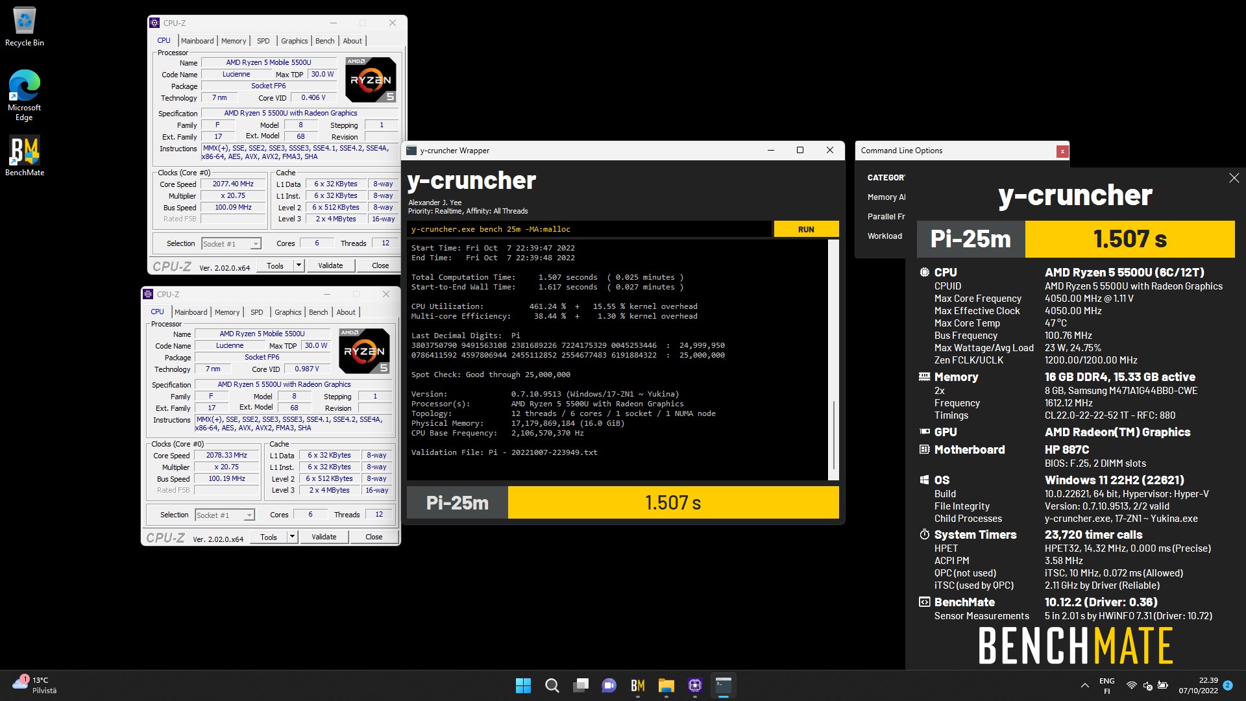Image resolution: width=1246 pixels, height=701 pixels.
Task: Click Validate in bottom CPU-Z window
Action: (x=324, y=537)
